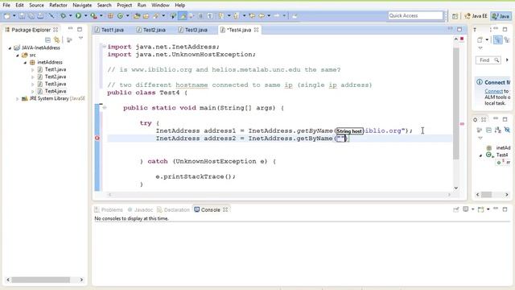515x290 pixels.
Task: Click the New Java Class icon
Action: coord(120,16)
